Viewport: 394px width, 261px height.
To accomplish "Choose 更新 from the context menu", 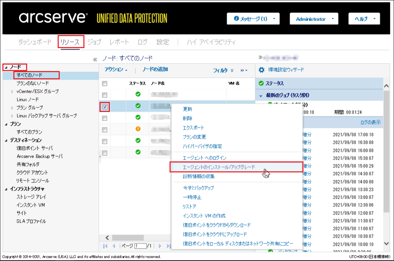I will click(x=187, y=109).
